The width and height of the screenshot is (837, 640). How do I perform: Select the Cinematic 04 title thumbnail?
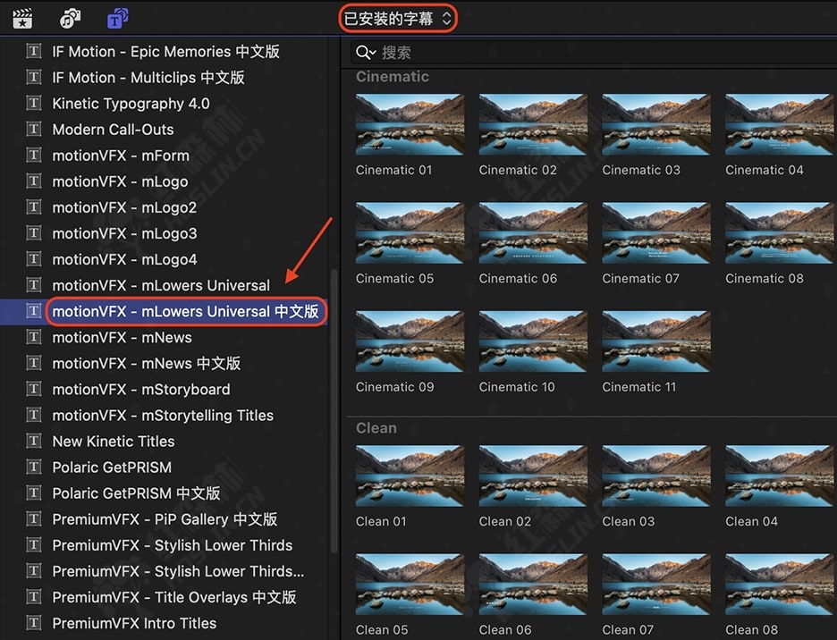780,124
